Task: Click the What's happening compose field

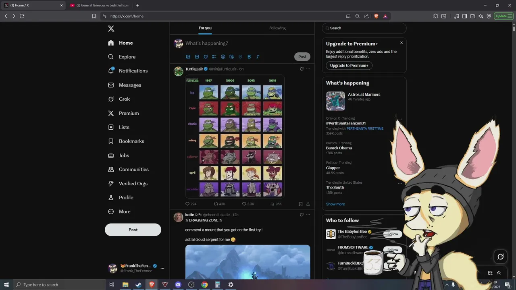Action: click(248, 43)
